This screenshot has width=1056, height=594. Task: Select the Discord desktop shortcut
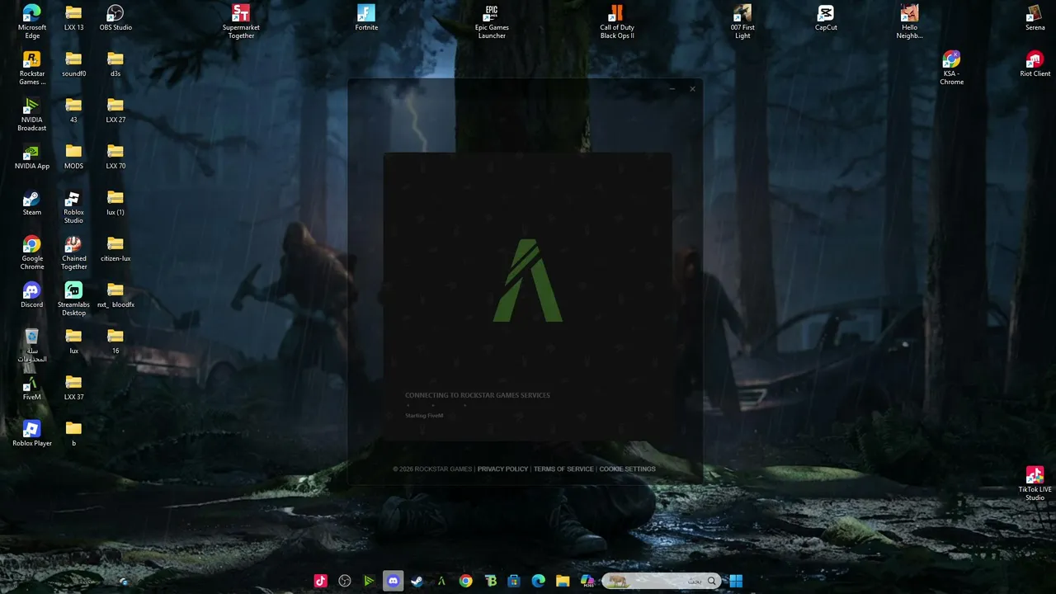pyautogui.click(x=32, y=295)
